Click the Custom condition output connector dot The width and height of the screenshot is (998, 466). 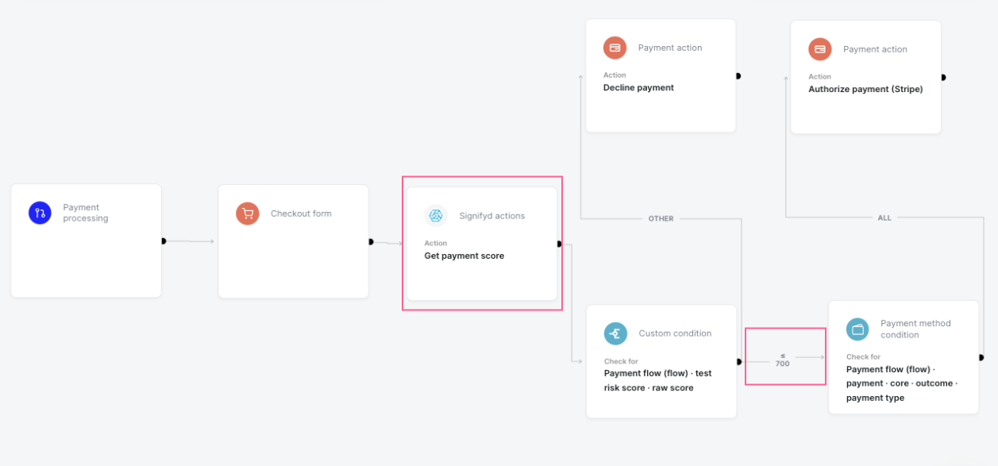coord(738,361)
